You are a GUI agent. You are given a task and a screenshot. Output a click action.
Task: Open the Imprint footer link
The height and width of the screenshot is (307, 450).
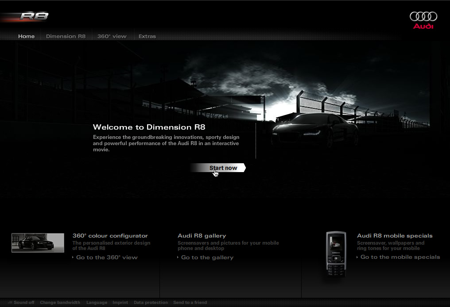(120, 303)
